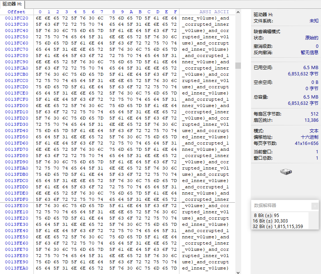This screenshot has height=274, width=321.
Task: Select offset row 0013FC50
Action: 17,37
